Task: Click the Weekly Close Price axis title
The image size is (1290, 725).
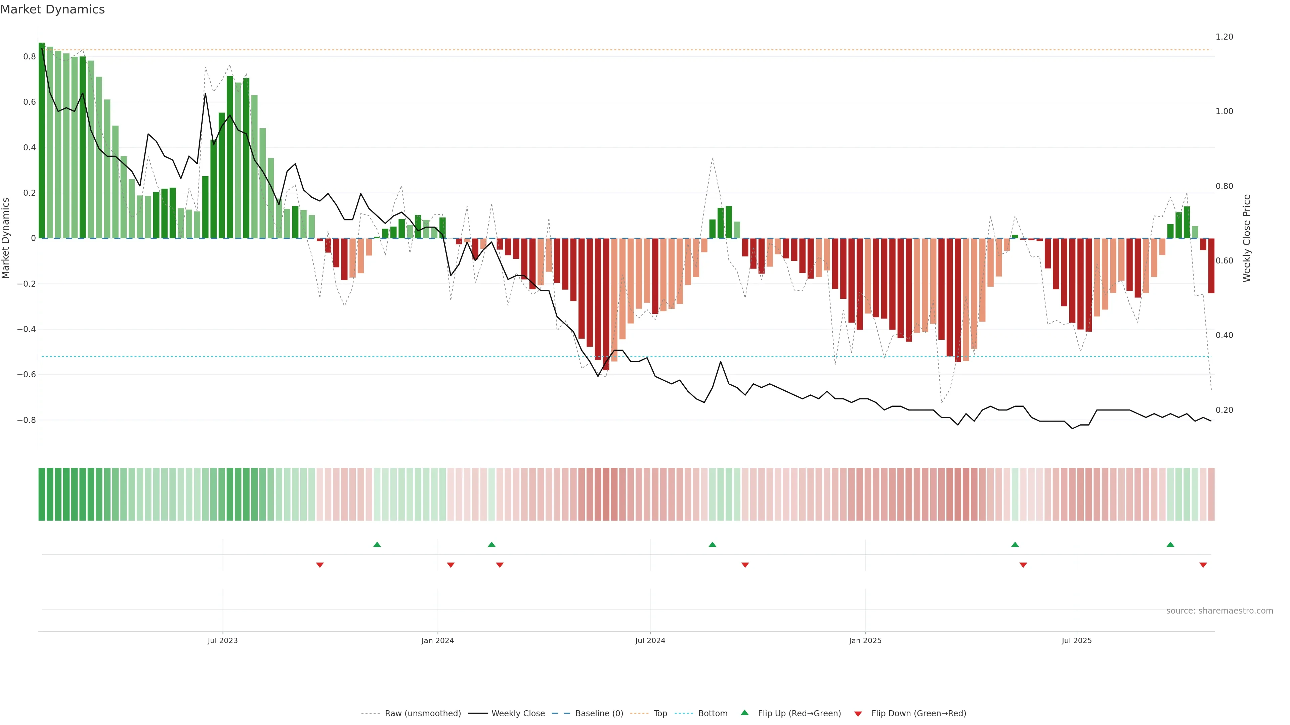Action: pyautogui.click(x=1246, y=238)
